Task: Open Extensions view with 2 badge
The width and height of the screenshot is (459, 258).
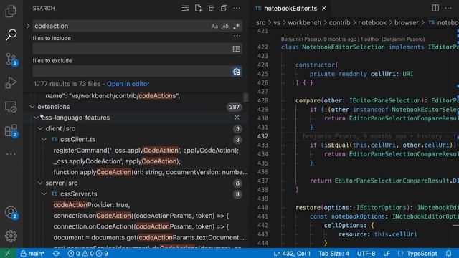Action: (x=11, y=130)
